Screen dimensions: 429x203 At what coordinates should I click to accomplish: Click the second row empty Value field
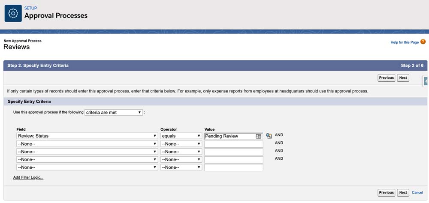pos(234,144)
